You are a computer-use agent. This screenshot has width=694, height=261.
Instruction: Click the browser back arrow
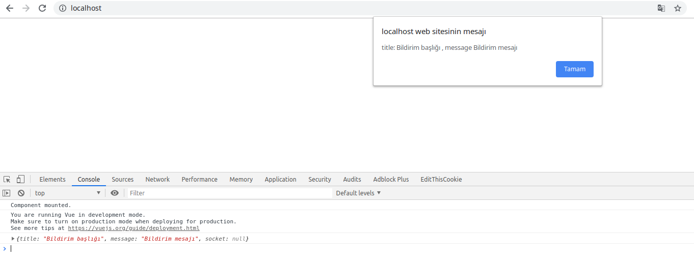pos(9,8)
